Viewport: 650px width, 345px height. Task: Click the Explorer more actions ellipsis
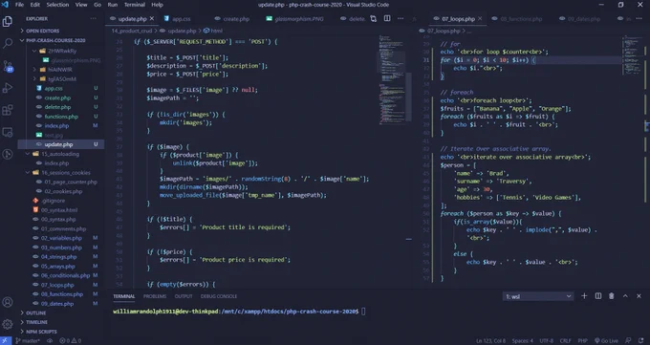93,19
